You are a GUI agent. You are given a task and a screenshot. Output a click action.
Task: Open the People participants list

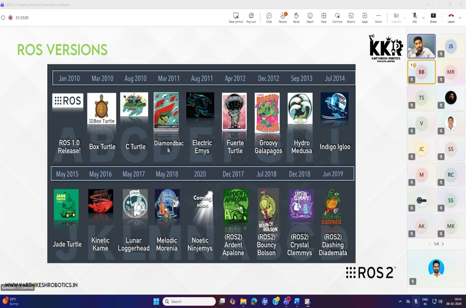point(283,18)
